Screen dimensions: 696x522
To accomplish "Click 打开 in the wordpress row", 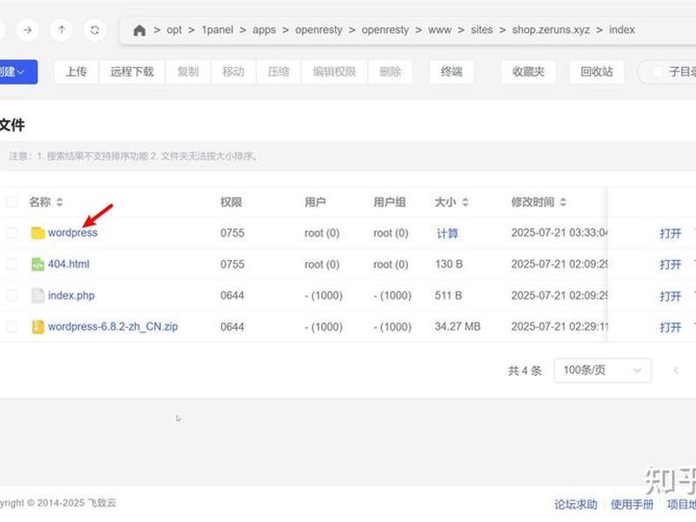I will (670, 233).
